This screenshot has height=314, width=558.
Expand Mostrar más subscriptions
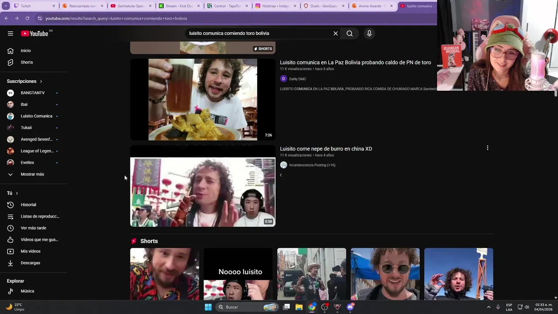33,174
